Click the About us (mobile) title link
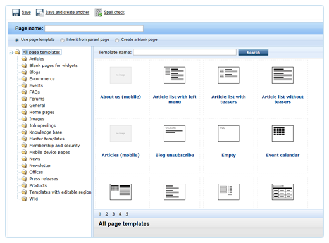Viewport: 329px width, 243px height. pyautogui.click(x=121, y=97)
